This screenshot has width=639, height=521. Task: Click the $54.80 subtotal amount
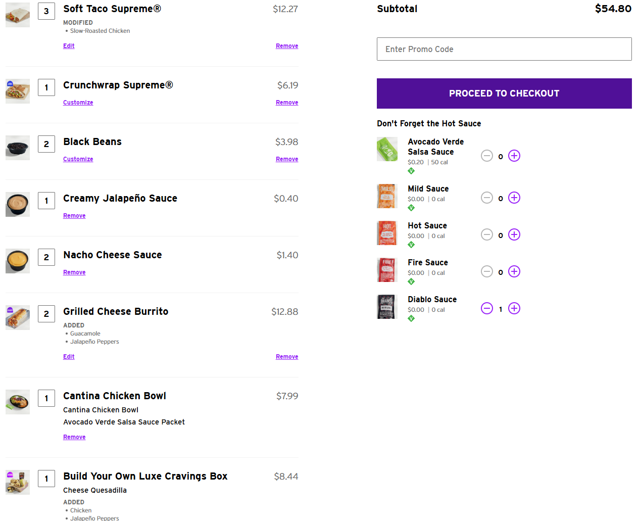click(x=613, y=9)
